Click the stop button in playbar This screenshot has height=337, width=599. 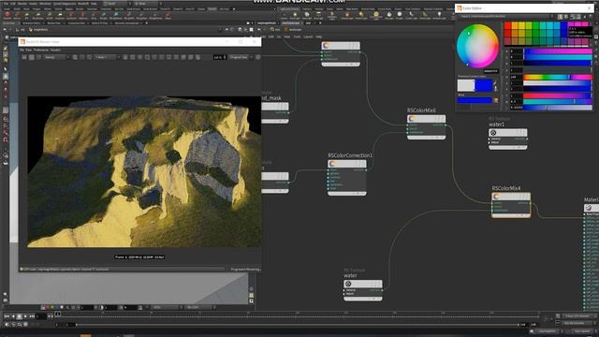pyautogui.click(x=19, y=316)
